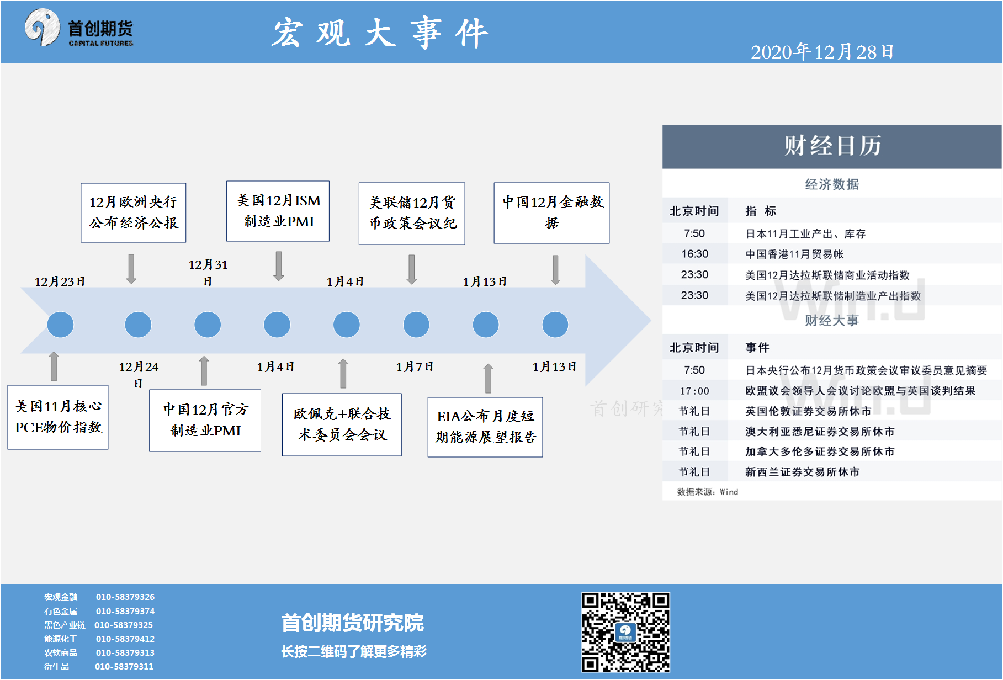This screenshot has width=1003, height=680.
Task: Click the 数据来源: Wind footnote
Action: (707, 492)
